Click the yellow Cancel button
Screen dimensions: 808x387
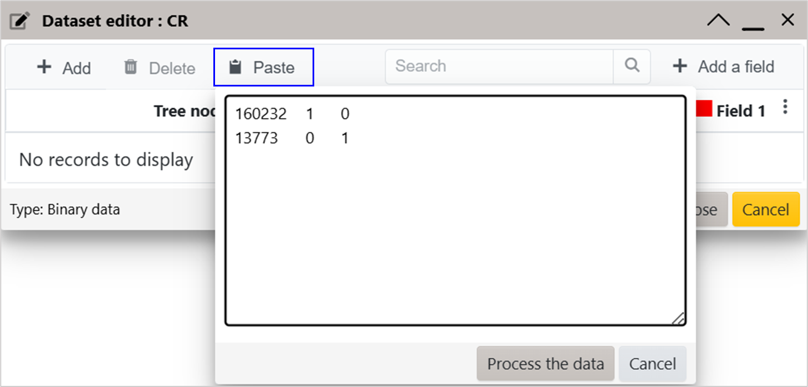pos(766,210)
